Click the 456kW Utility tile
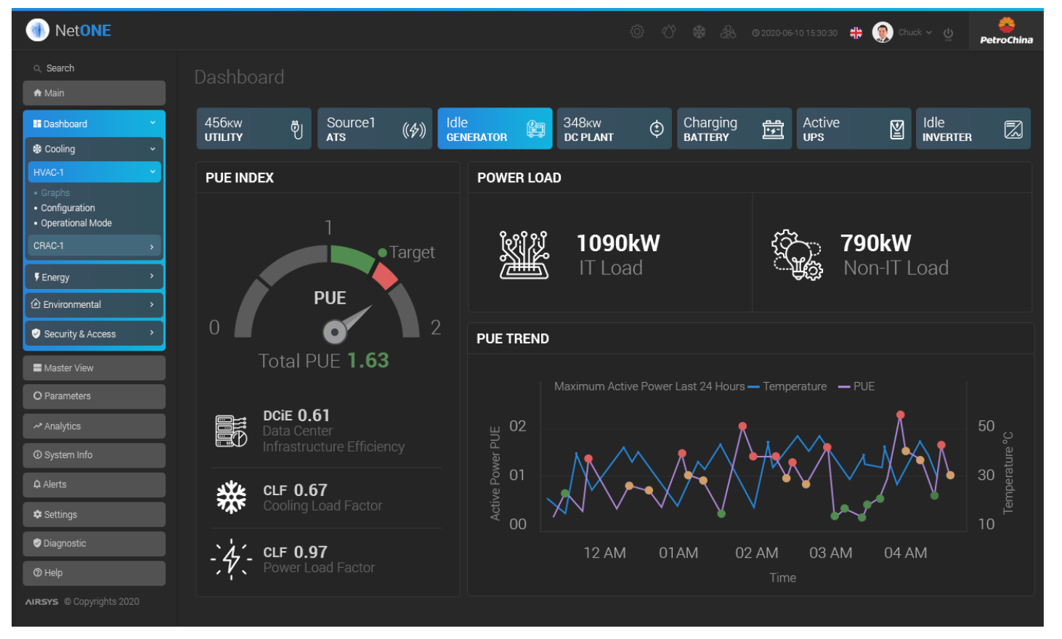The height and width of the screenshot is (639, 1062). pyautogui.click(x=254, y=129)
